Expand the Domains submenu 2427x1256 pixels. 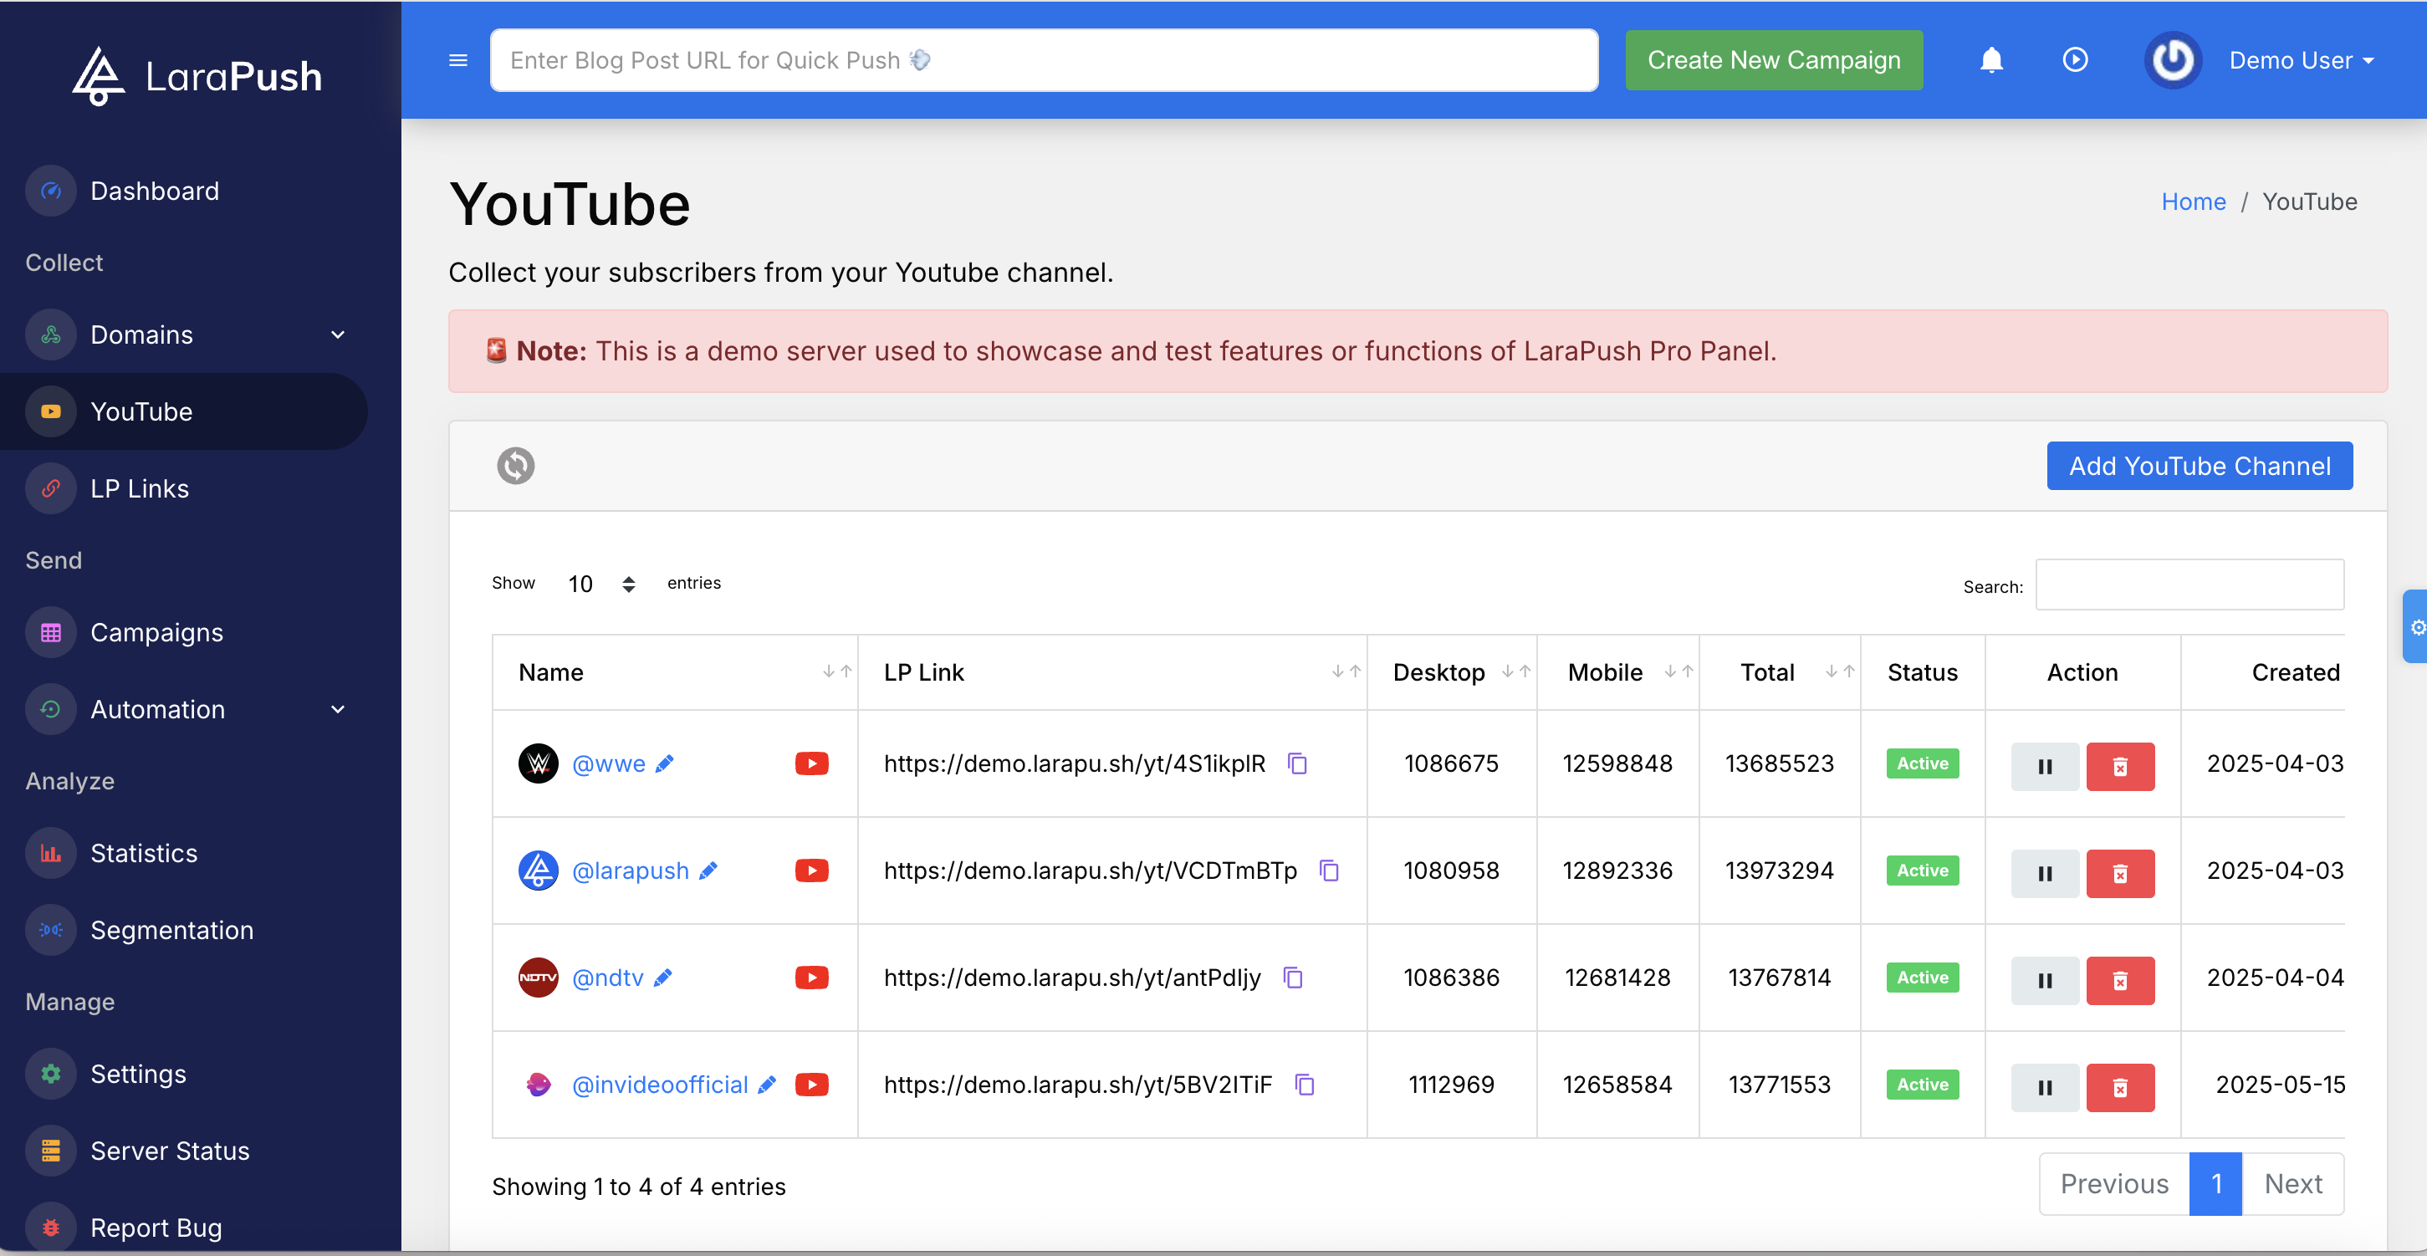click(x=338, y=335)
